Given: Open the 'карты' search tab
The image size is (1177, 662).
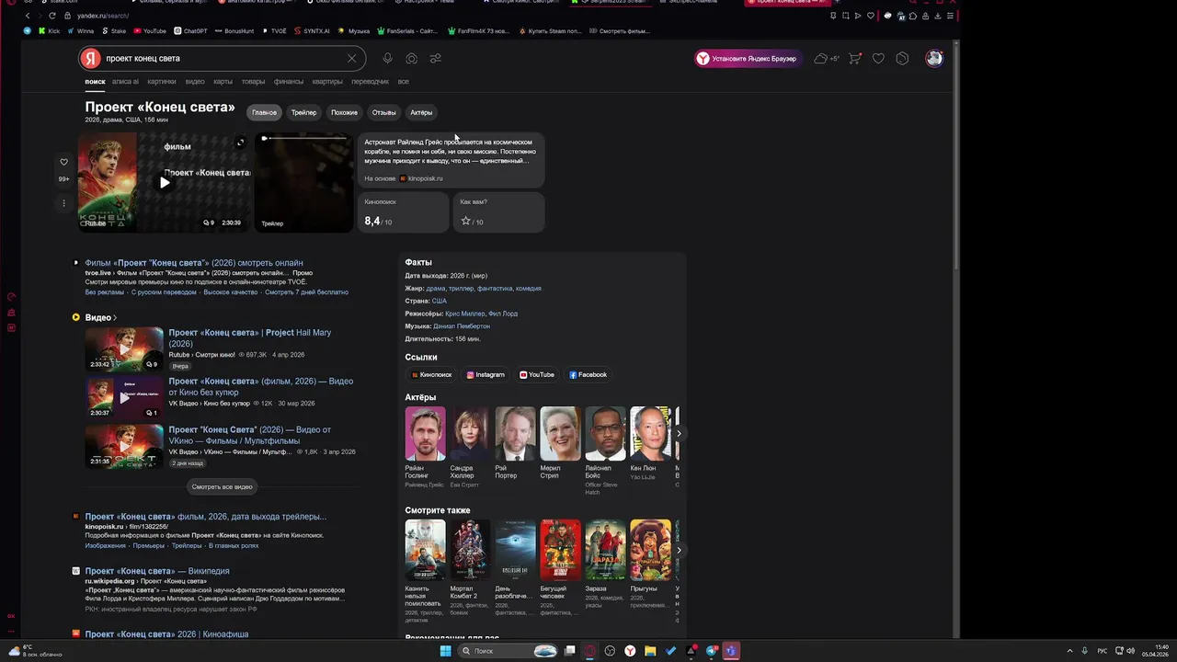Looking at the screenshot, I should pyautogui.click(x=223, y=82).
